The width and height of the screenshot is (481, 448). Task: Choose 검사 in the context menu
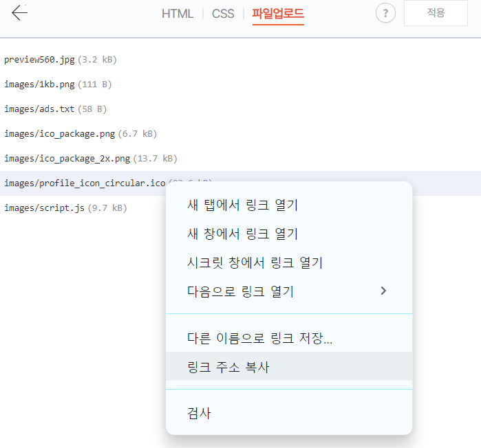point(289,413)
